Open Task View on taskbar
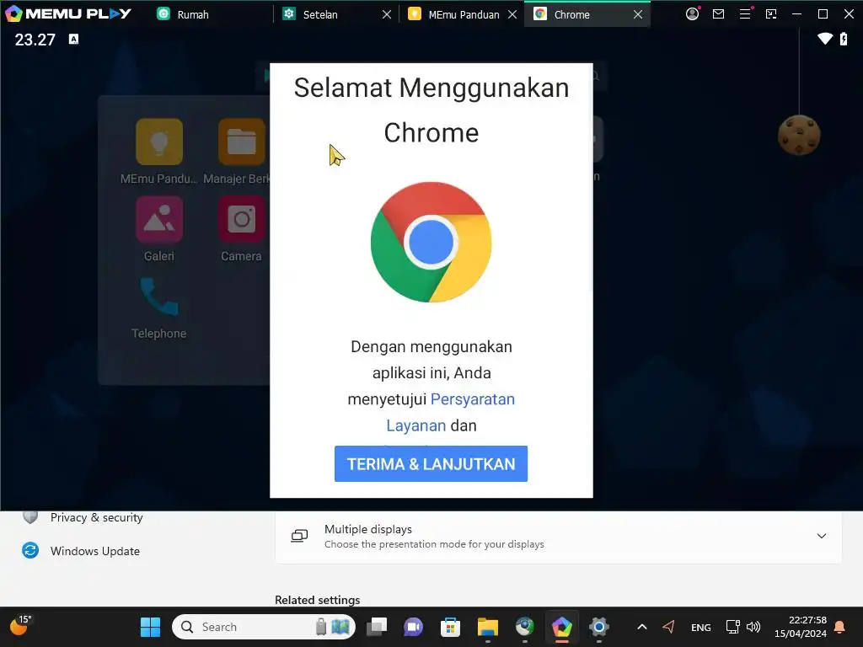The height and width of the screenshot is (647, 863). pos(377,627)
